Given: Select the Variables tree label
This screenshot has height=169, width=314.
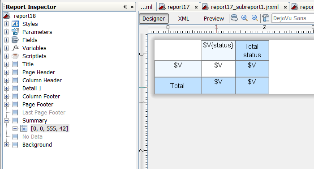Looking at the screenshot, I should tap(34, 48).
